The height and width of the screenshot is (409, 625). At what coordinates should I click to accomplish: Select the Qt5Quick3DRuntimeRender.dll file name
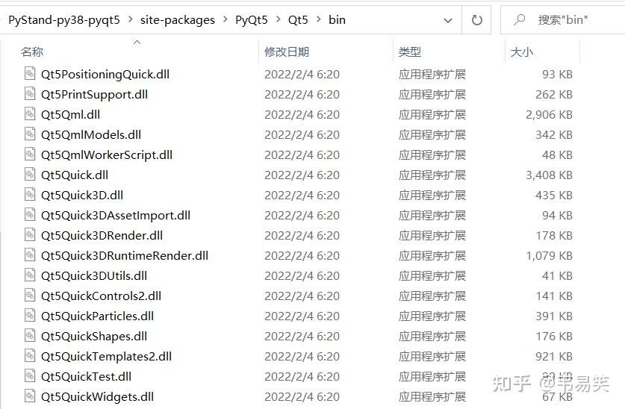pyautogui.click(x=125, y=256)
